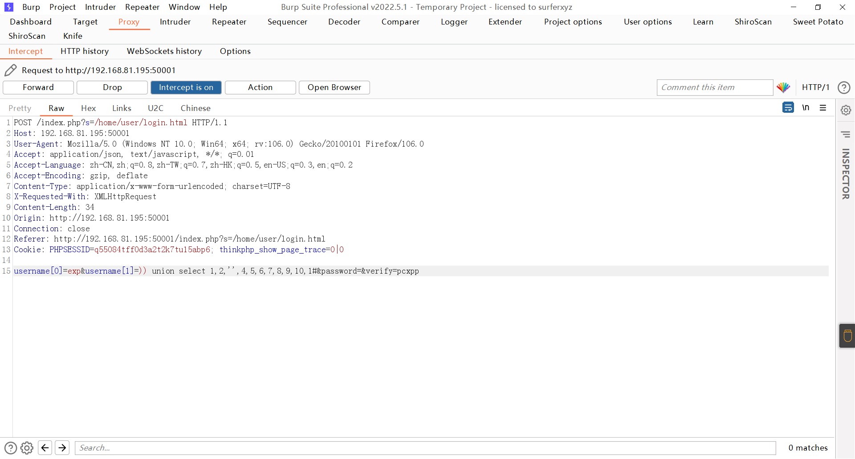This screenshot has width=855, height=459.
Task: Click the Referer header line
Action: [x=169, y=239]
